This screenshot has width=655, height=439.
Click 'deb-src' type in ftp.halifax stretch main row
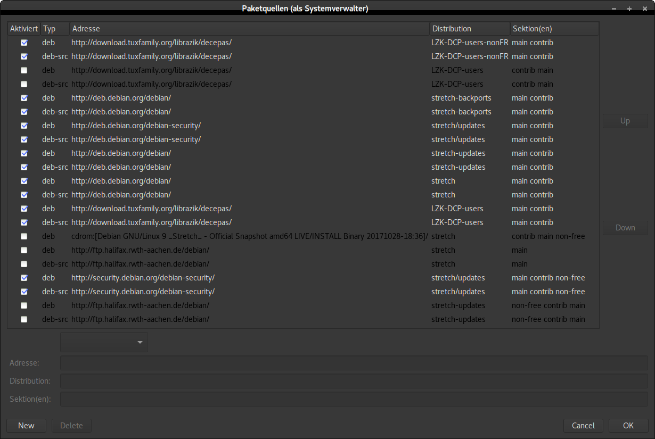(55, 264)
